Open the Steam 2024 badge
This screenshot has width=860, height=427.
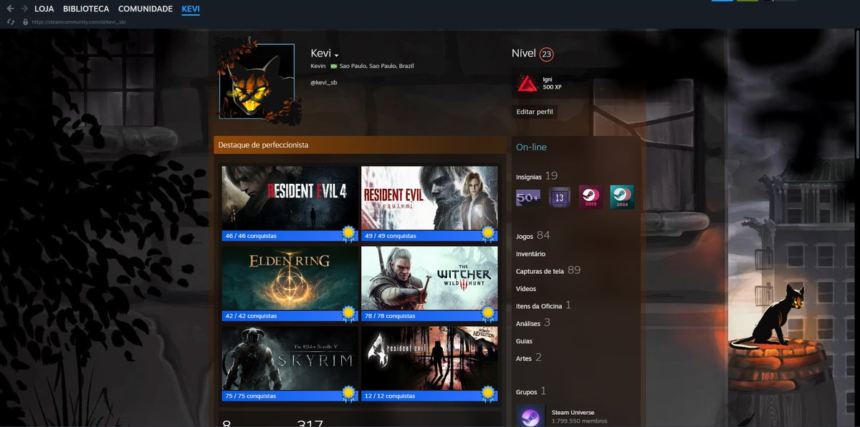coord(622,197)
